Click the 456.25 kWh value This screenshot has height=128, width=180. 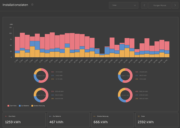tap(59, 95)
